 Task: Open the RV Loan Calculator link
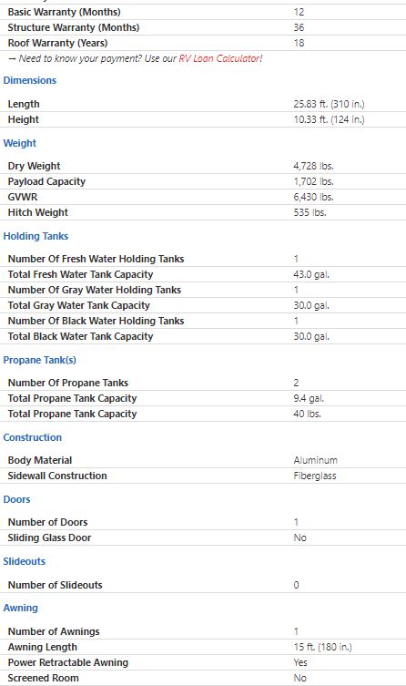(x=220, y=58)
